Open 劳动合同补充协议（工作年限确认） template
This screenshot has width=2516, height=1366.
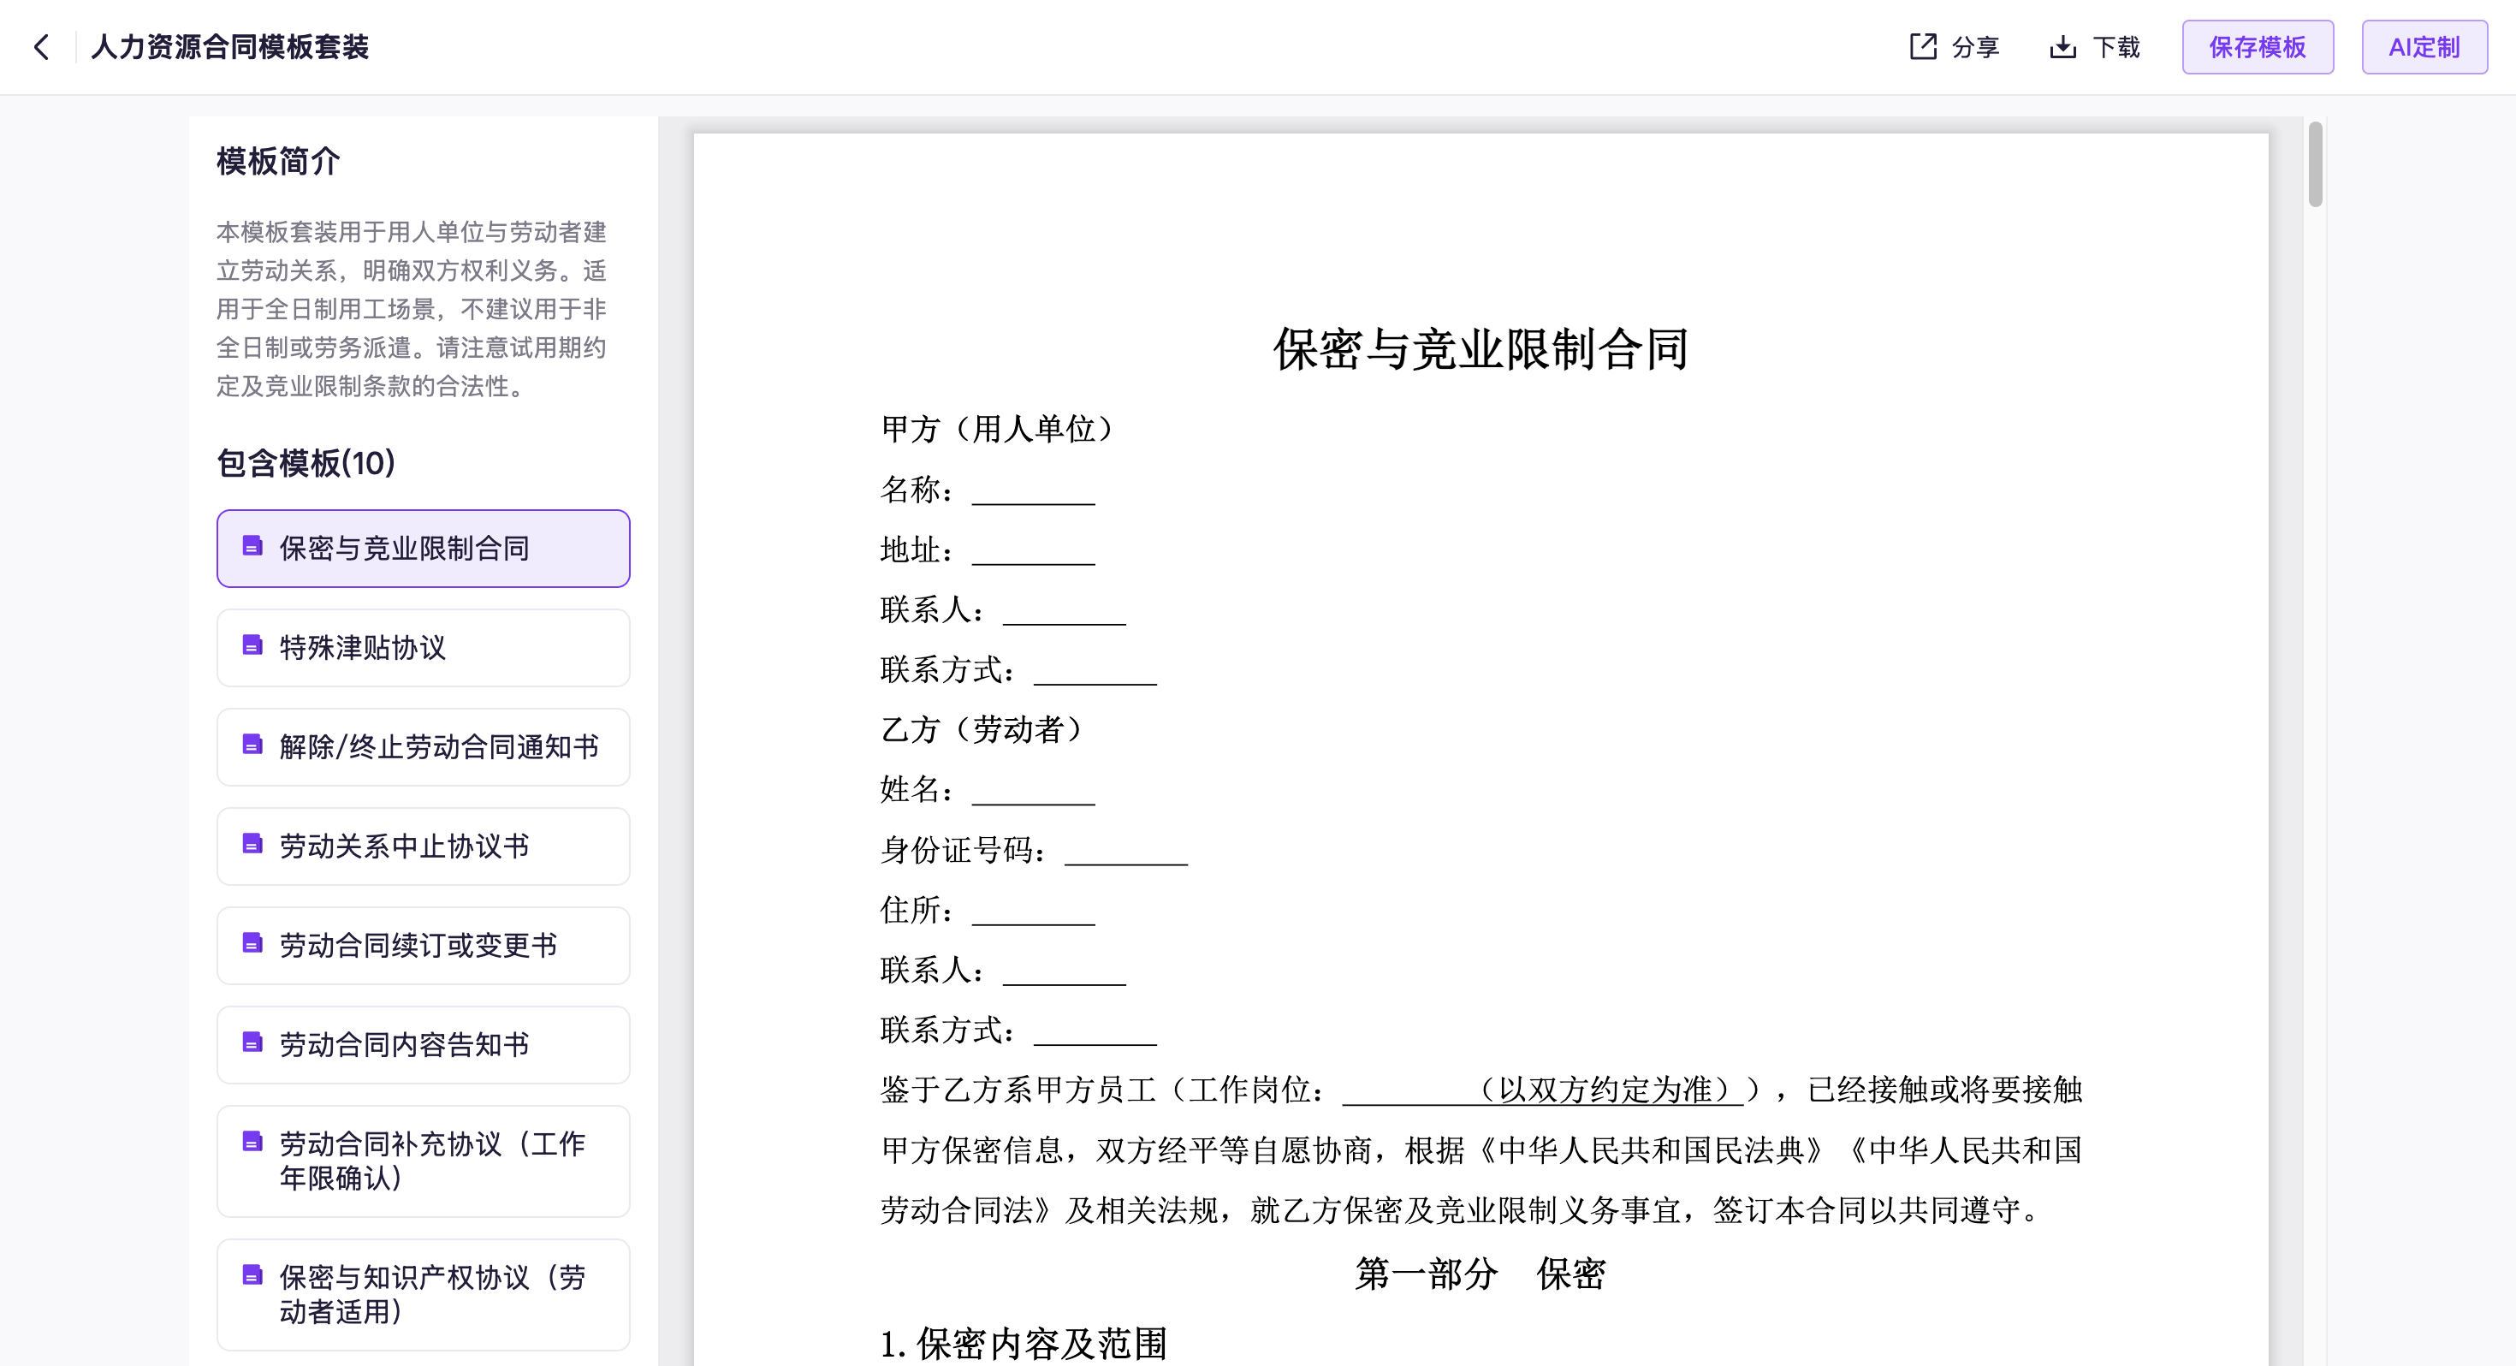click(423, 1161)
